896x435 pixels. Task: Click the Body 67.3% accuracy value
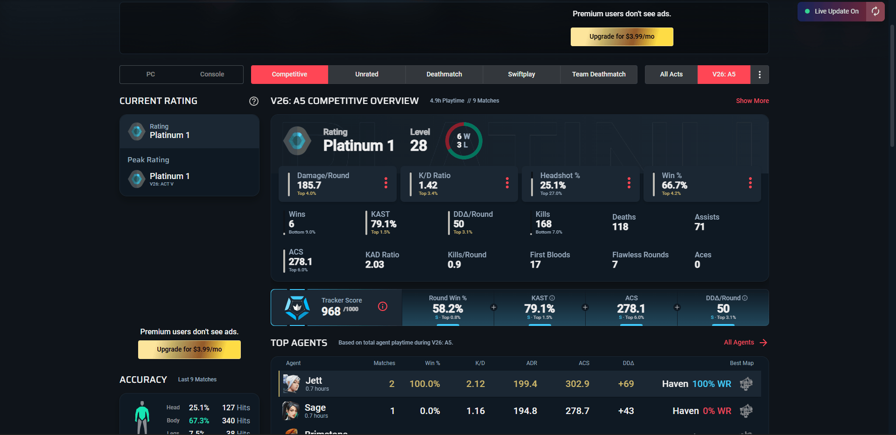pyautogui.click(x=199, y=421)
